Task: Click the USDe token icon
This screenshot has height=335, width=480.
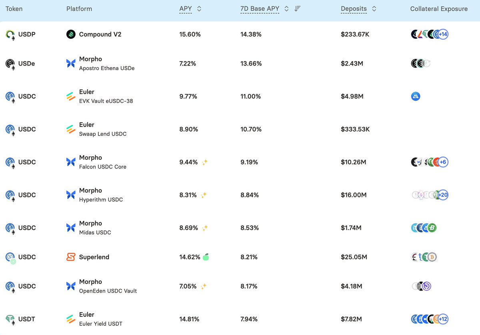Action: [x=10, y=64]
